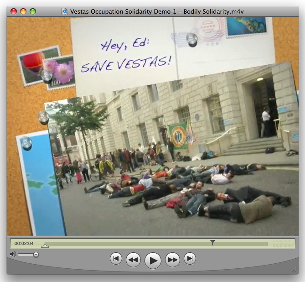This screenshot has height=282, width=305.
Task: Fast forward the video
Action: click(x=172, y=260)
